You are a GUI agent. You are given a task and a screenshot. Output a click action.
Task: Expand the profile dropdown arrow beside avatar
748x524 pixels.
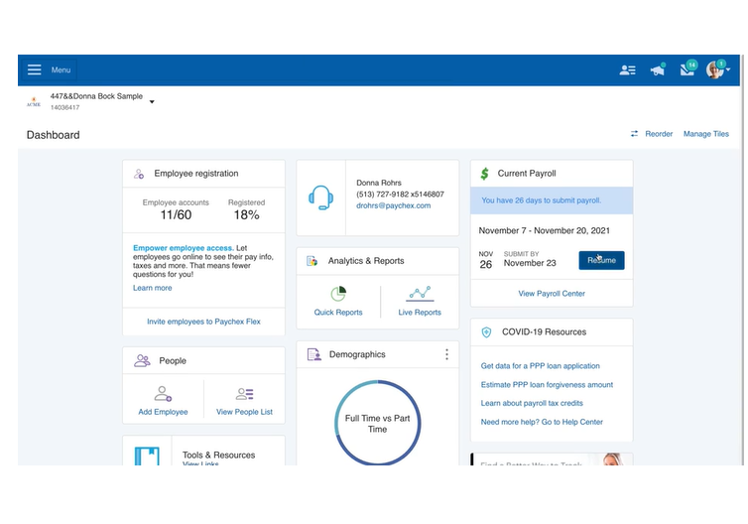pyautogui.click(x=728, y=69)
